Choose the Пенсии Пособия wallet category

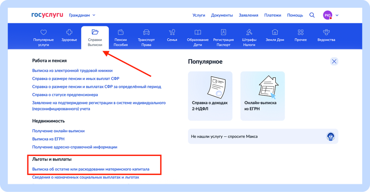pyautogui.click(x=121, y=38)
